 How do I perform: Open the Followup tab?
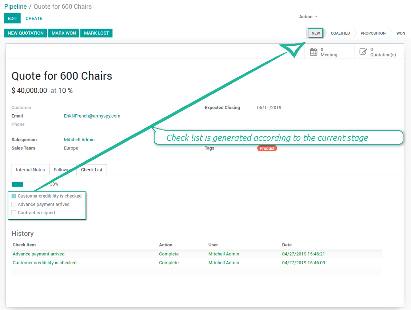[63, 170]
